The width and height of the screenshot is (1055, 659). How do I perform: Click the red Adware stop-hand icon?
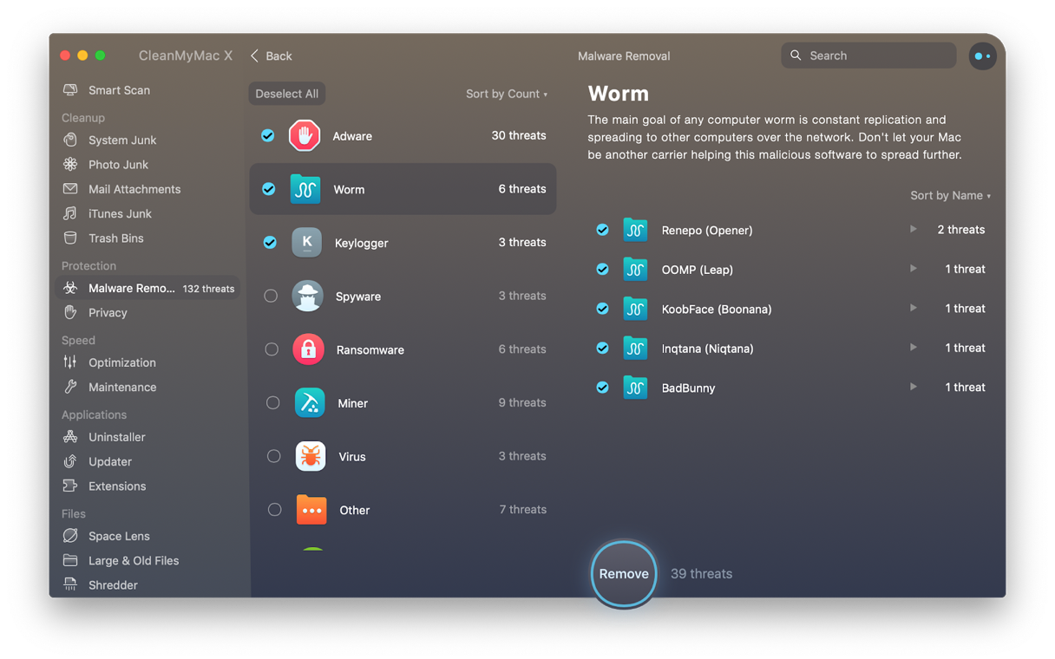click(305, 135)
